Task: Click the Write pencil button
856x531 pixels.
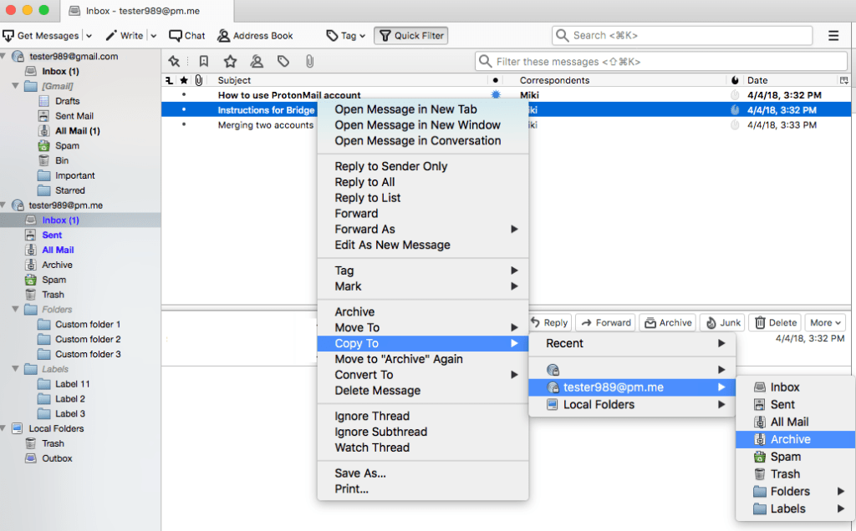Action: (x=124, y=36)
